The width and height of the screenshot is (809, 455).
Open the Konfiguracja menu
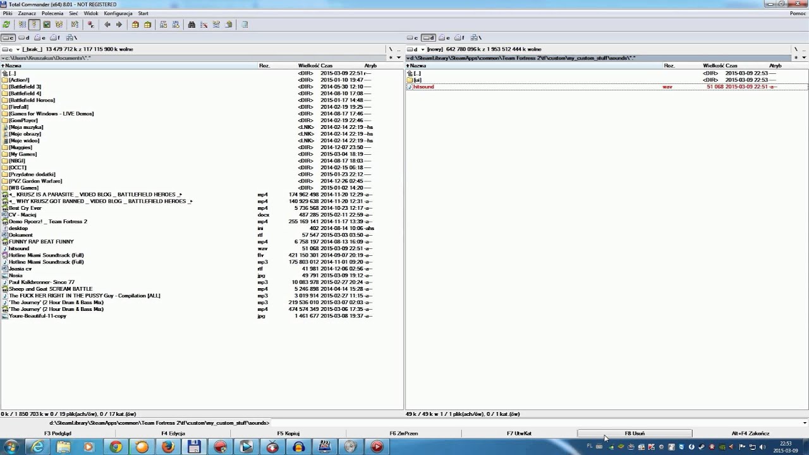(118, 13)
